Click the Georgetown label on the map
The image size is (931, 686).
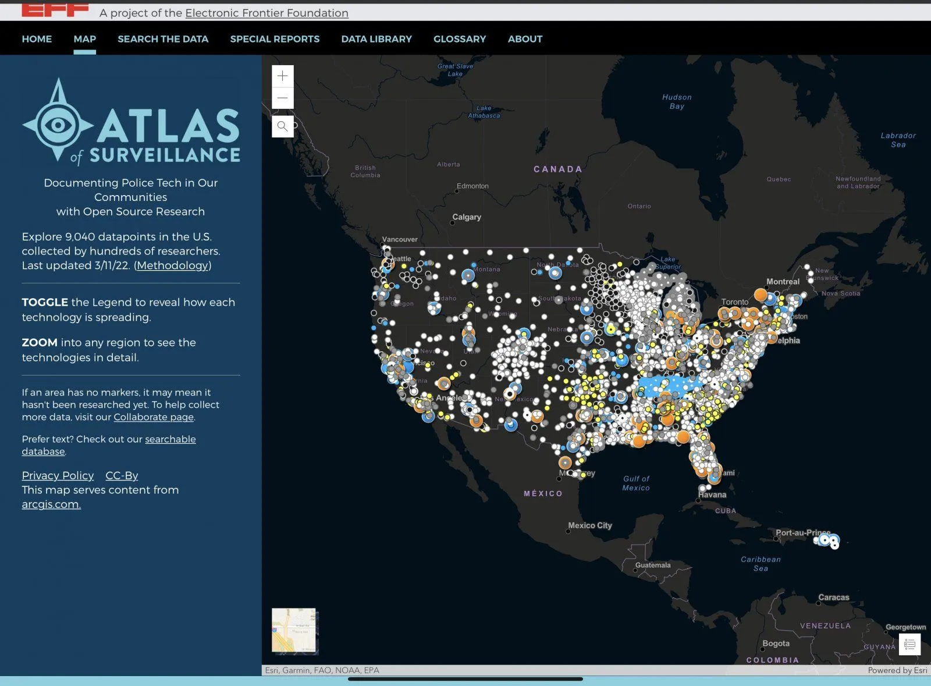(x=906, y=627)
